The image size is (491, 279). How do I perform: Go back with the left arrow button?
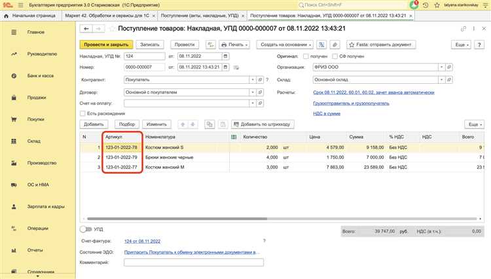(x=86, y=29)
